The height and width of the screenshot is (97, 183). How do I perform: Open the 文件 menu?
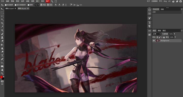[x=2, y=1]
